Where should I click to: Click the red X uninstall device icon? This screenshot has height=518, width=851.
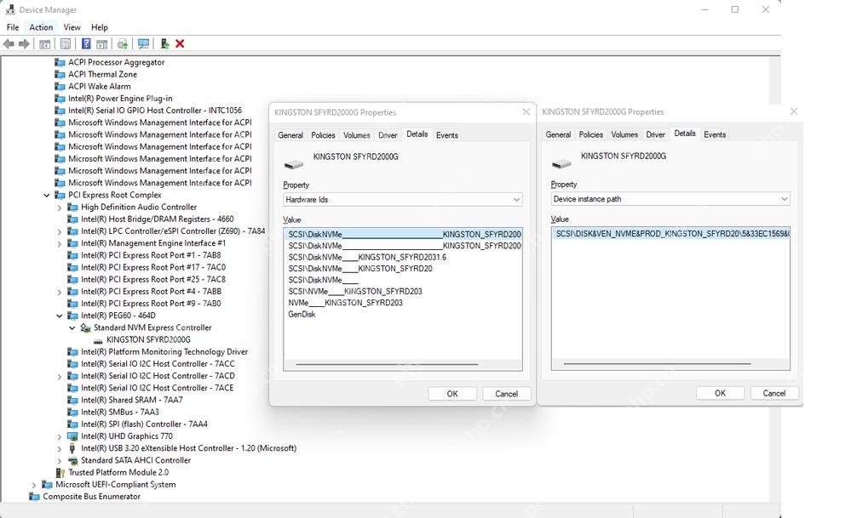tap(180, 44)
